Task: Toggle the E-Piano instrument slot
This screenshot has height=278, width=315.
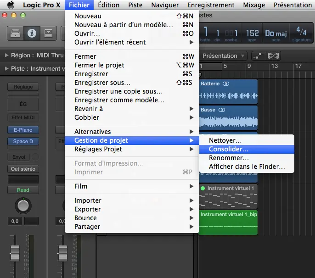Action: [23, 130]
